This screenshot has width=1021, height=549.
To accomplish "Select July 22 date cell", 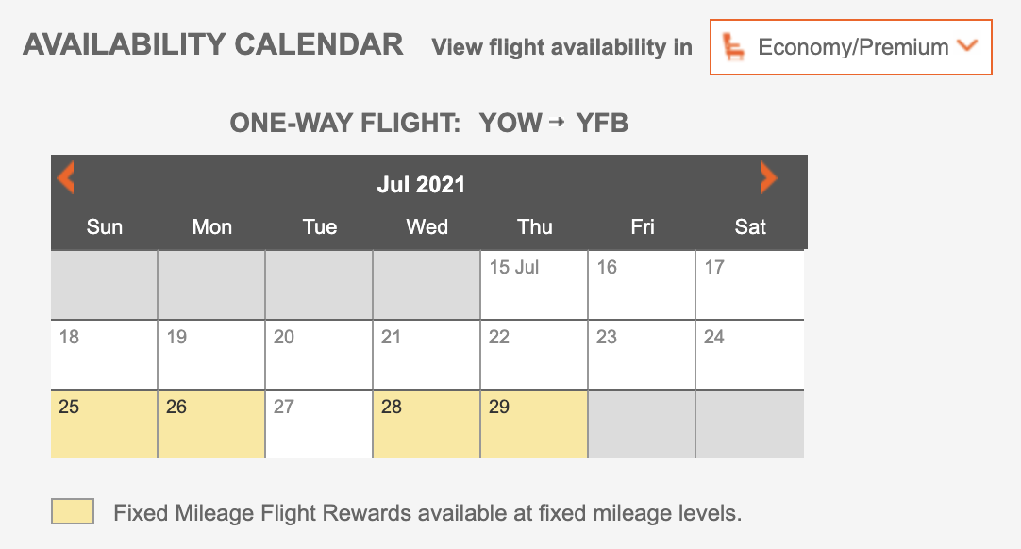I will (534, 354).
